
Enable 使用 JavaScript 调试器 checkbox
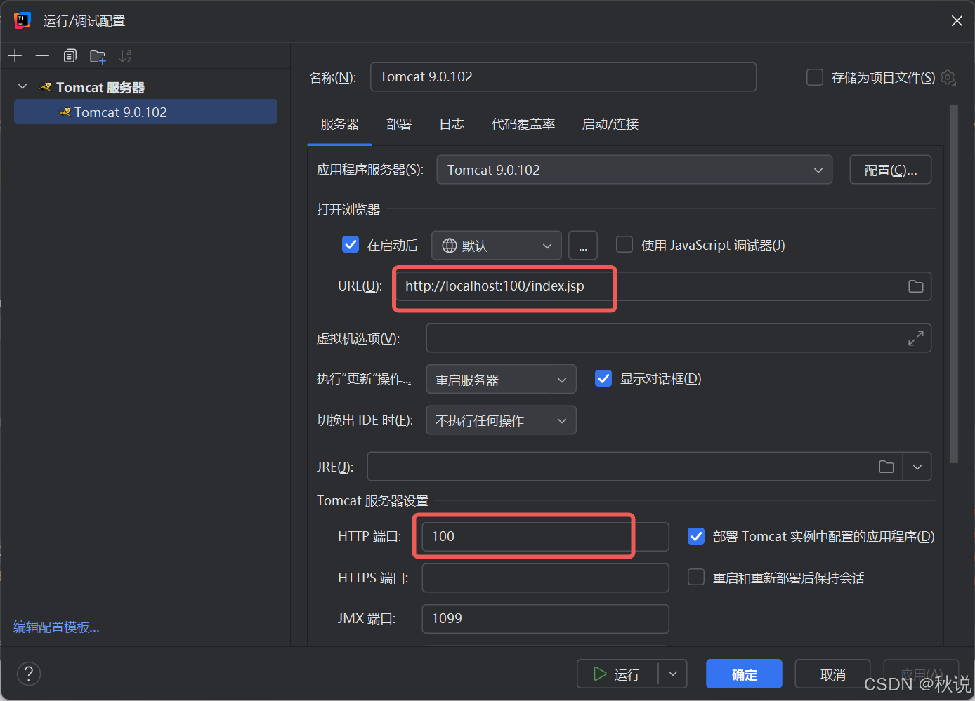(624, 244)
